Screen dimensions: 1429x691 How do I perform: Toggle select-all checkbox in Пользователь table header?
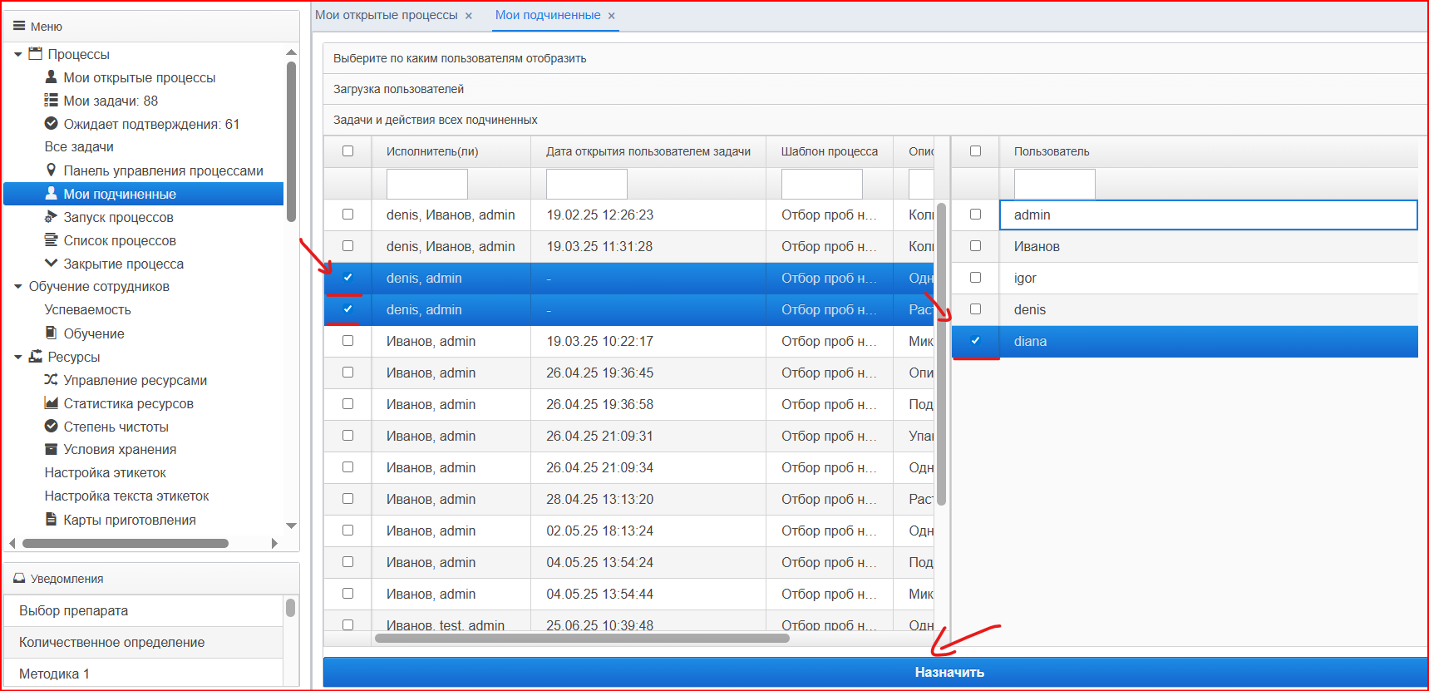pyautogui.click(x=975, y=151)
